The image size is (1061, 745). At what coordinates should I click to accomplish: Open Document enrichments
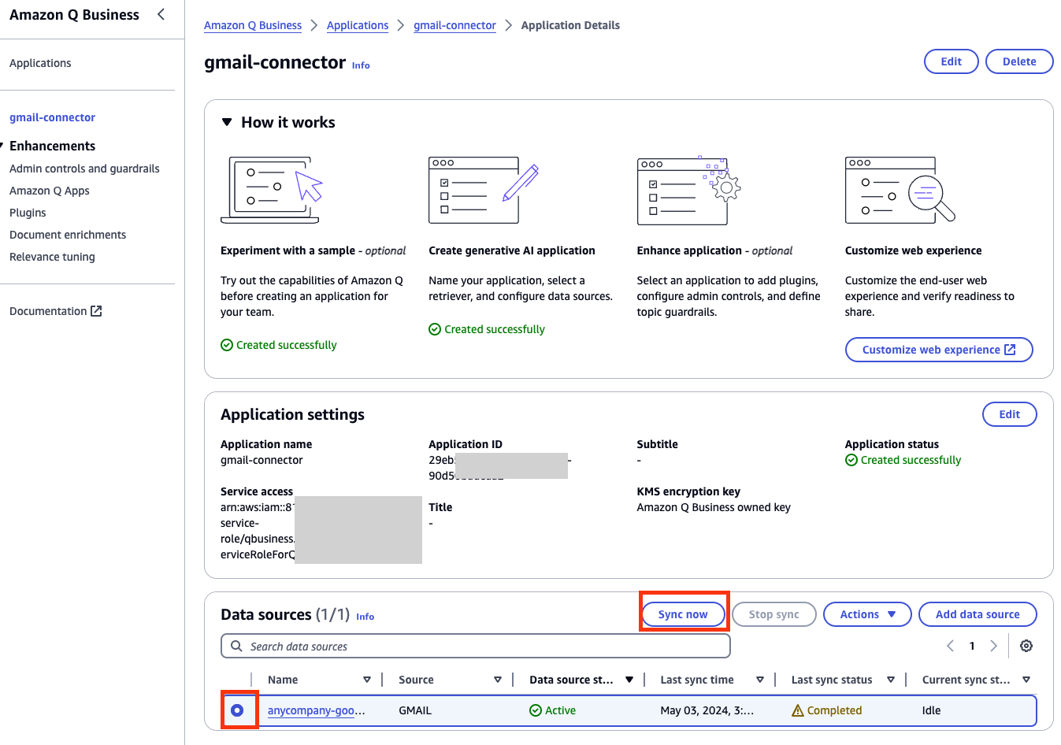pyautogui.click(x=68, y=235)
